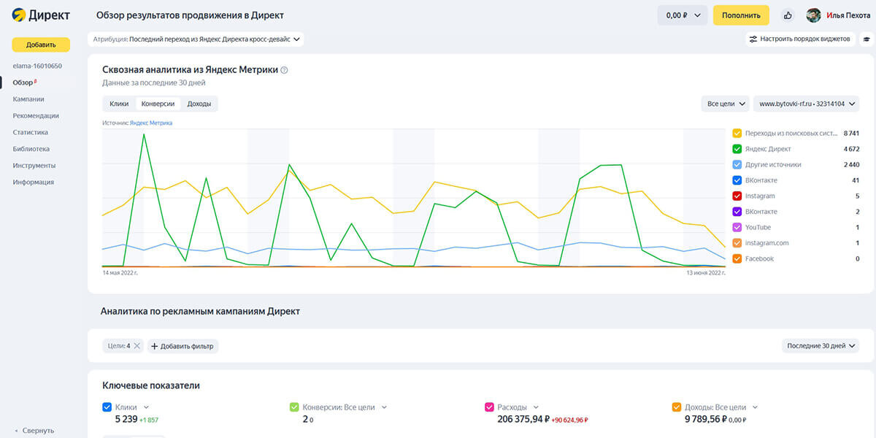Open the user avatar of Илья Пехота
This screenshot has width=876, height=438.
(x=813, y=15)
